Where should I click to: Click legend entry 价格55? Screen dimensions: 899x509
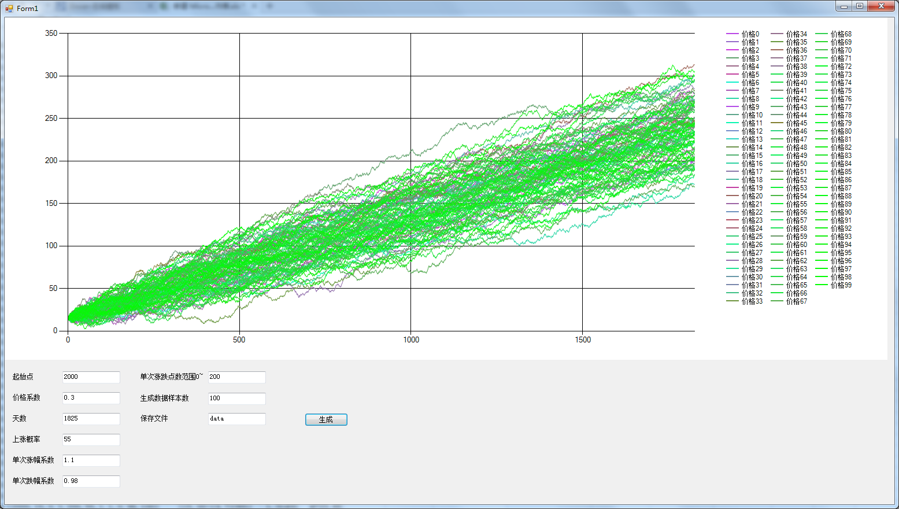[x=789, y=204]
